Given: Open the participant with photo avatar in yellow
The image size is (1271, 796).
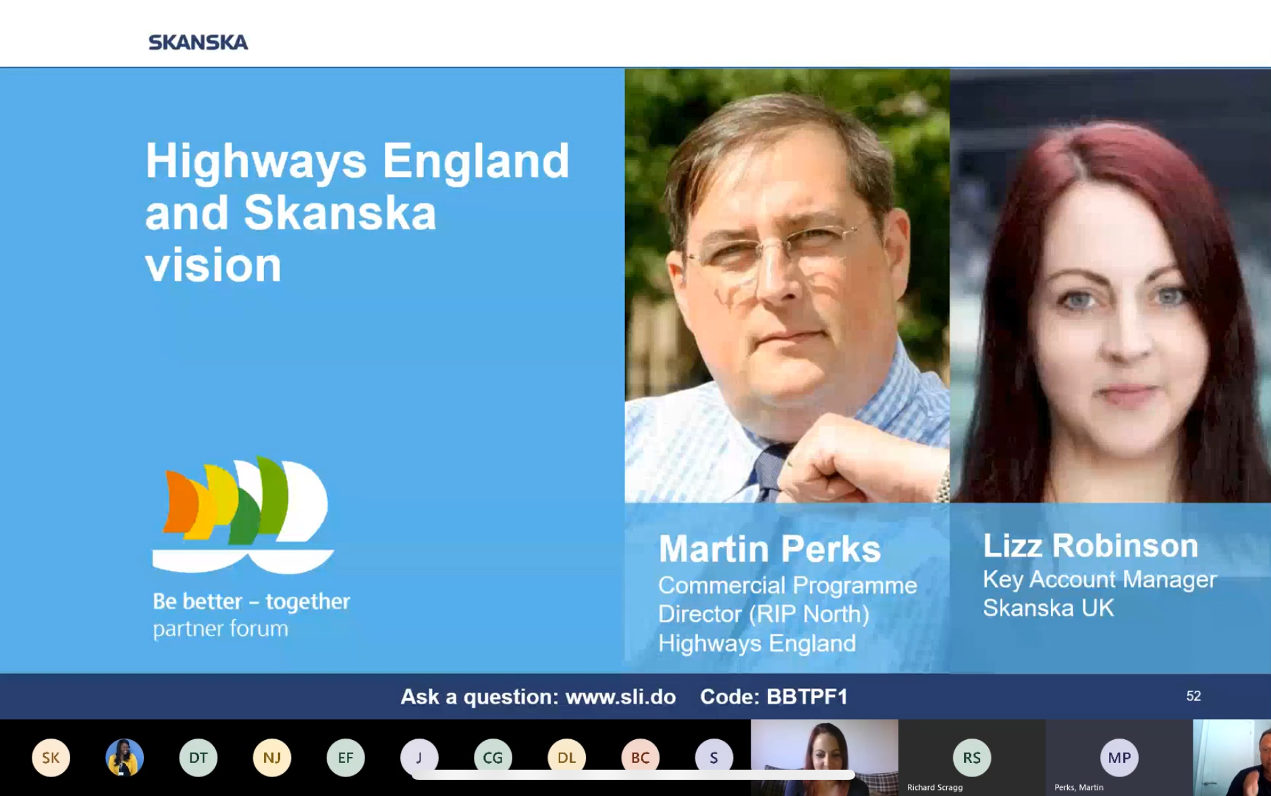Looking at the screenshot, I should (124, 758).
